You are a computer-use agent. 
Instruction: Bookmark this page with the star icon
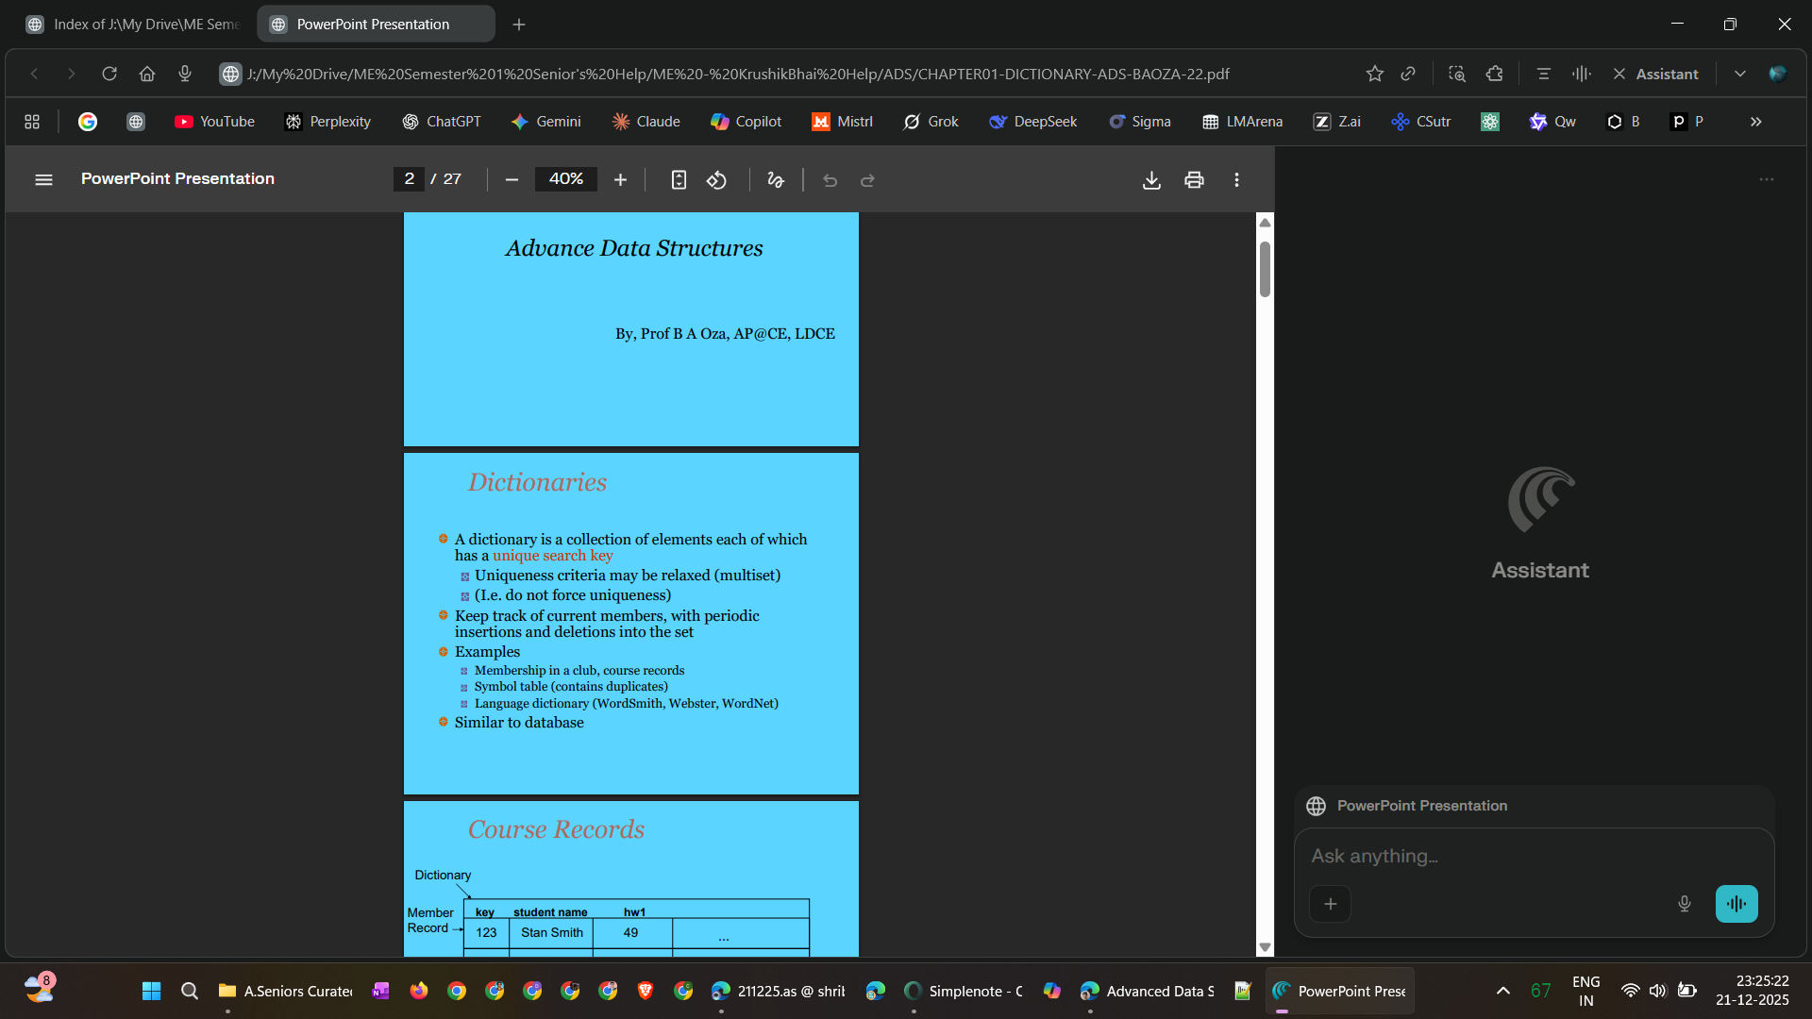coord(1374,74)
